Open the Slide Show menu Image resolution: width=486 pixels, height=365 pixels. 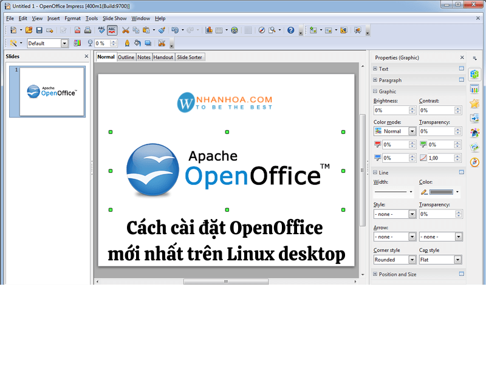pyautogui.click(x=114, y=18)
